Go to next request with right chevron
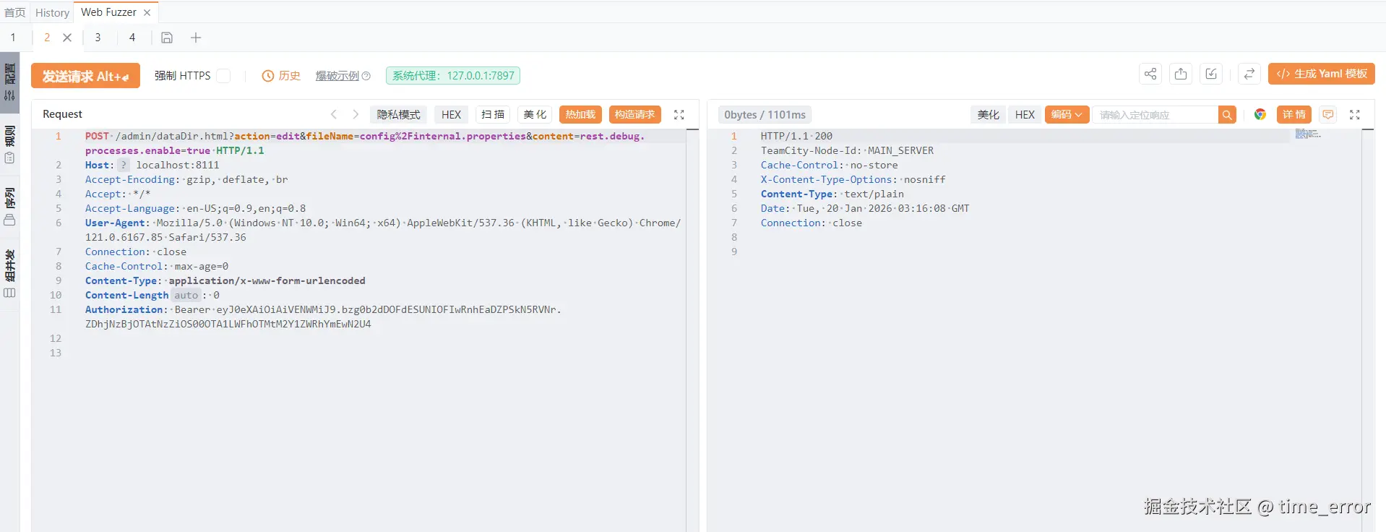The image size is (1386, 532). [x=356, y=114]
